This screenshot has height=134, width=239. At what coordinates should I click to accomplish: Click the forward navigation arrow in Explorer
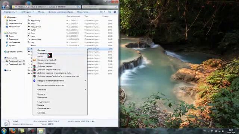coord(7,7)
